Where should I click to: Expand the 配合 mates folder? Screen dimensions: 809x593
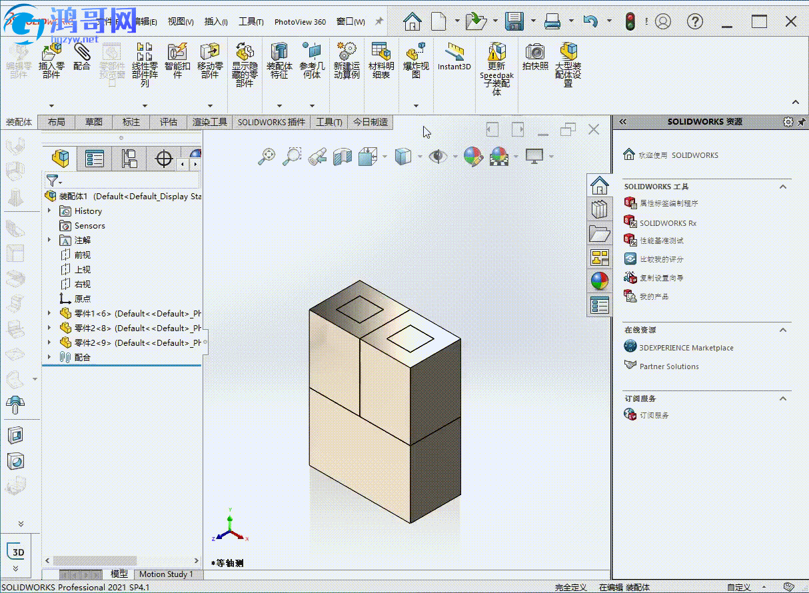tap(49, 357)
